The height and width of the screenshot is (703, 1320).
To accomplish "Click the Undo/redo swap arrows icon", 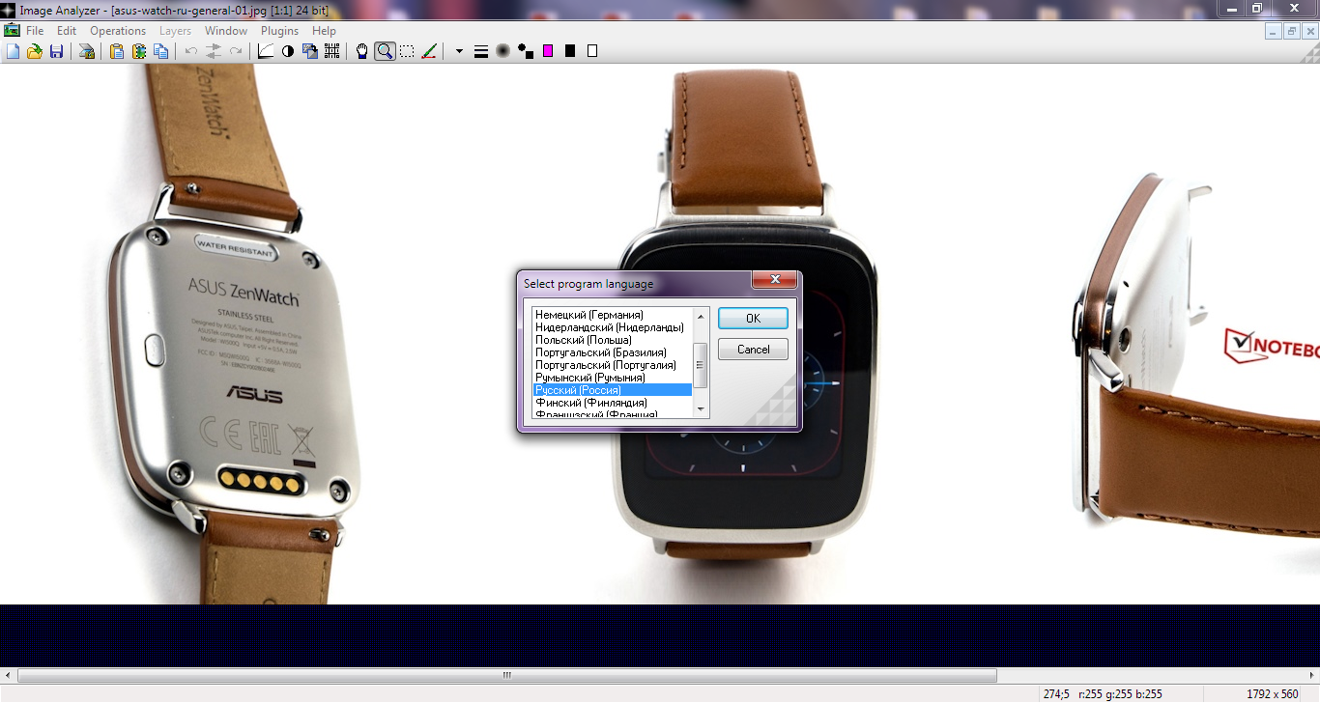I will [214, 51].
